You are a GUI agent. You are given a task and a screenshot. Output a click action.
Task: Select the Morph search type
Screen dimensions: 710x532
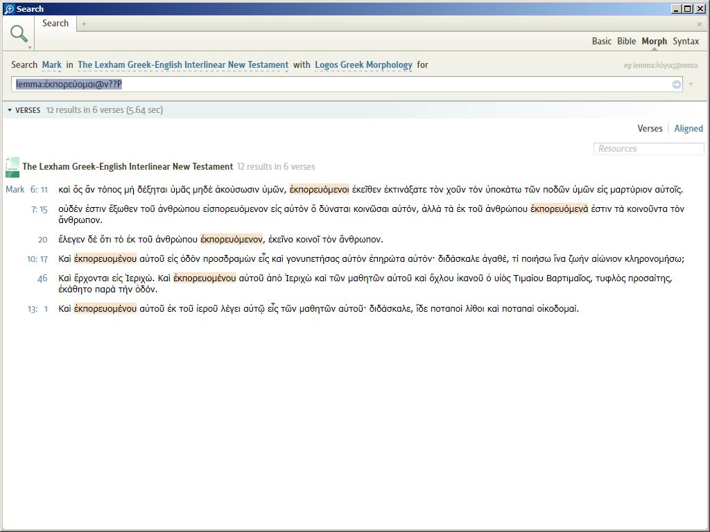point(655,41)
